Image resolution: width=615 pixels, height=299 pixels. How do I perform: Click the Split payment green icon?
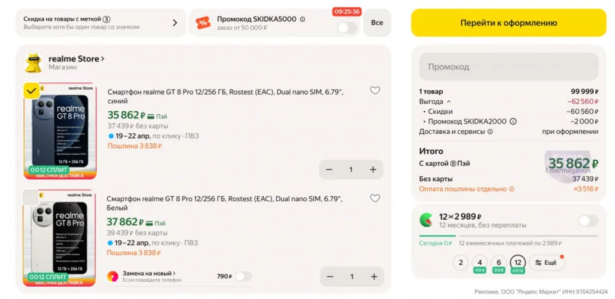click(x=426, y=220)
